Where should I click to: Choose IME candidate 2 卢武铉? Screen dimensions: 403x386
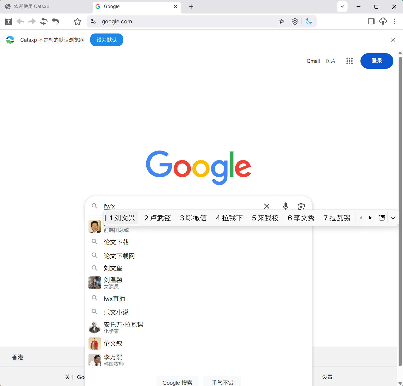(158, 218)
